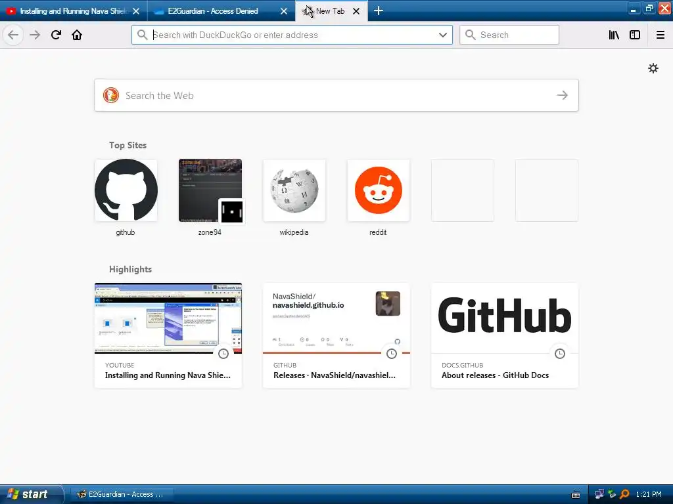The image size is (673, 504).
Task: Show sidebars using the toolbar icon
Action: click(x=635, y=35)
